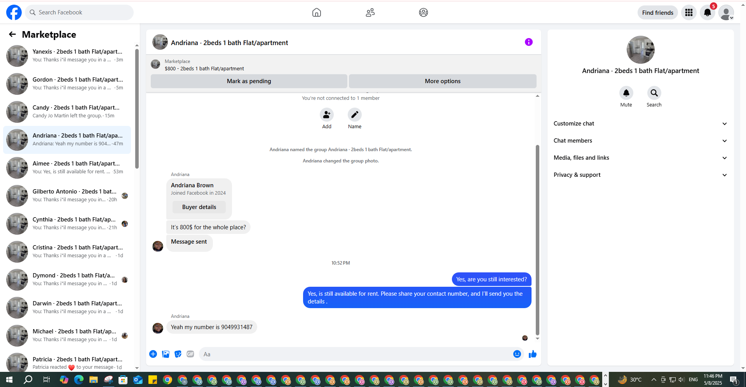Viewport: 746px width, 387px height.
Task: Expand Media, files and links section
Action: (x=641, y=158)
